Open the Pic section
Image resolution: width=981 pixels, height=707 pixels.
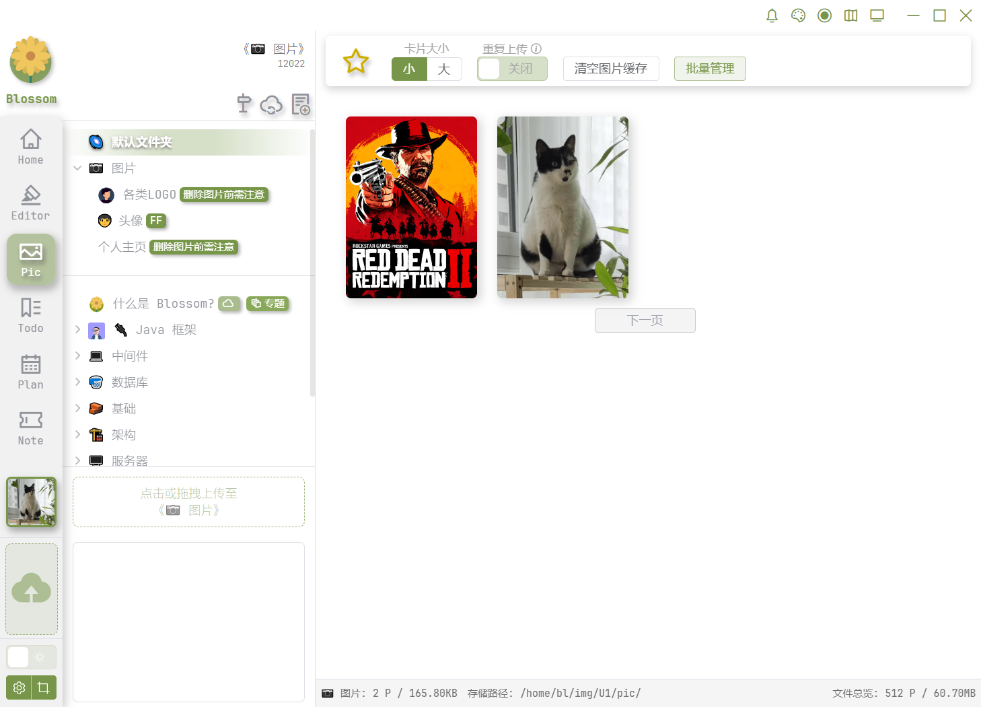click(31, 259)
